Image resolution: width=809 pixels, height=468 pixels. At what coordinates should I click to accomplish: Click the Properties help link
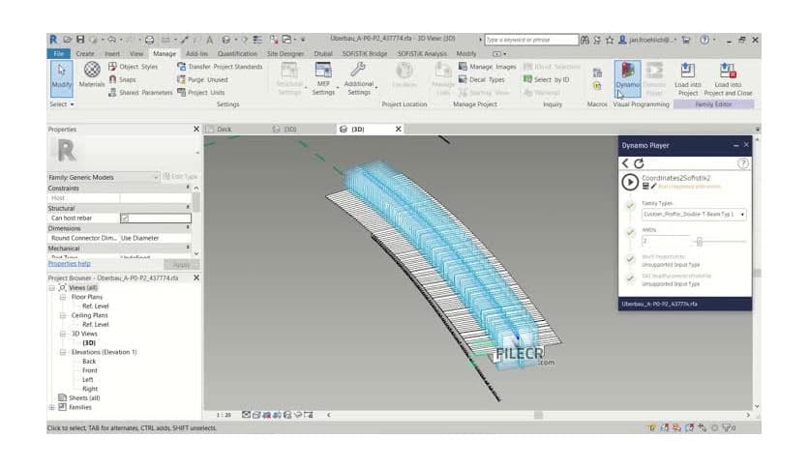69,263
